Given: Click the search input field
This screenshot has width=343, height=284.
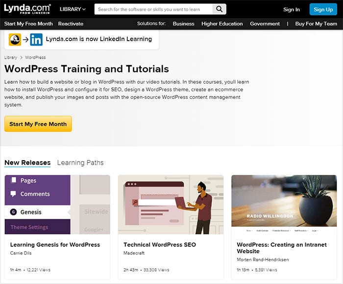Looking at the screenshot, I should 153,9.
